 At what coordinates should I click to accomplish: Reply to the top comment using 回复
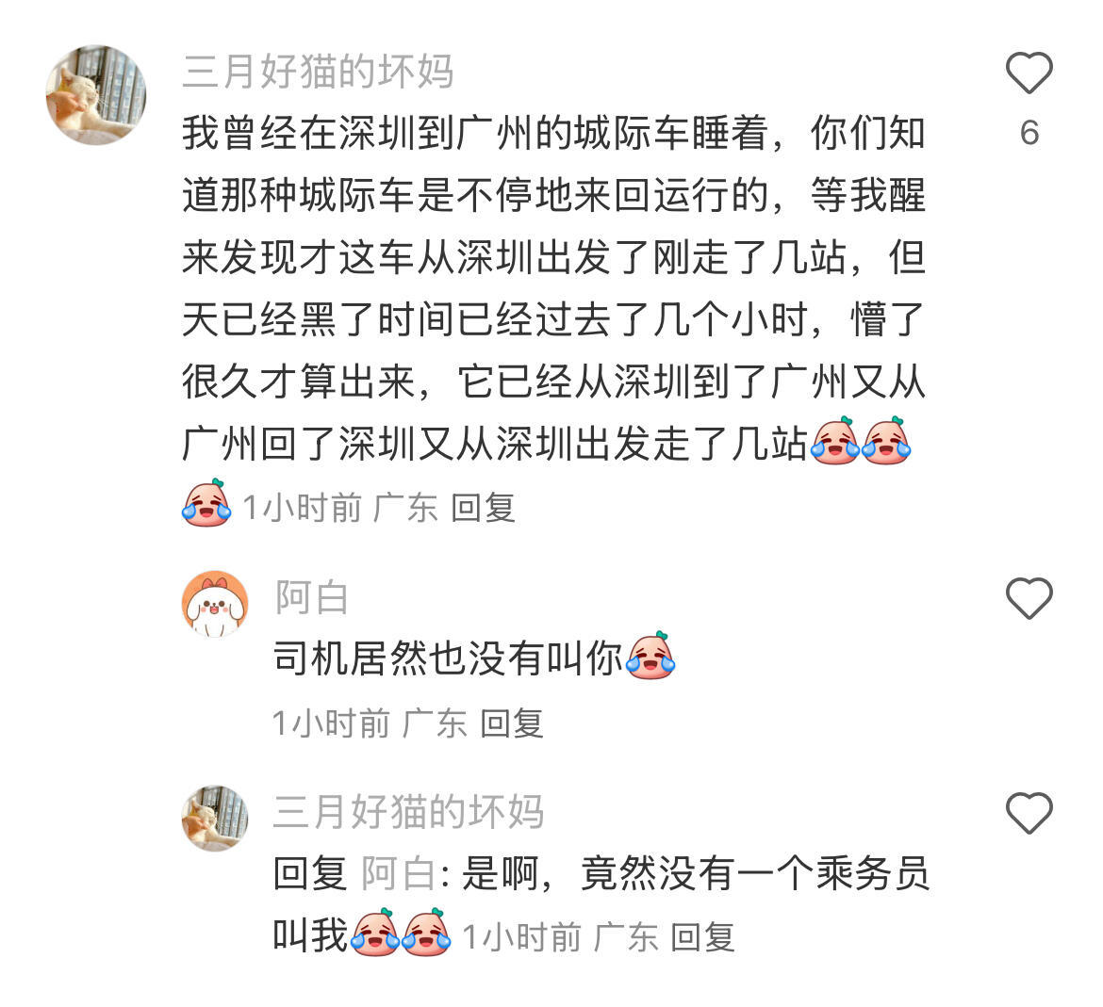[x=484, y=508]
